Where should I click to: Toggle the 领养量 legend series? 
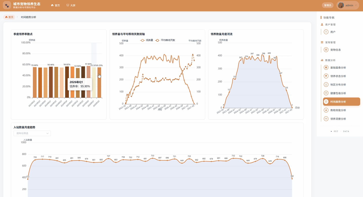147,40
